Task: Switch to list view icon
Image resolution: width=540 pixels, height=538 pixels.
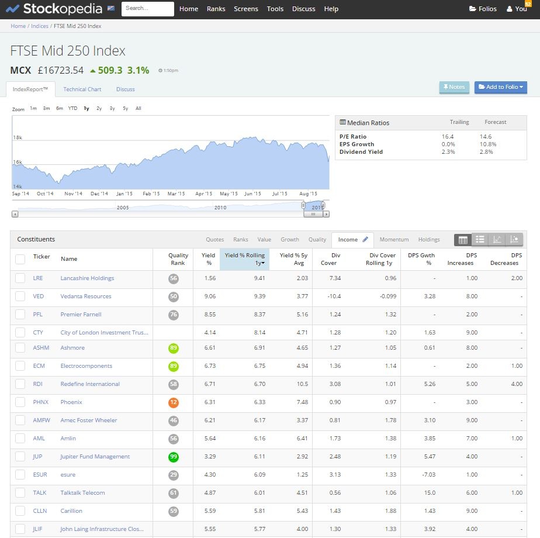Action: click(480, 240)
